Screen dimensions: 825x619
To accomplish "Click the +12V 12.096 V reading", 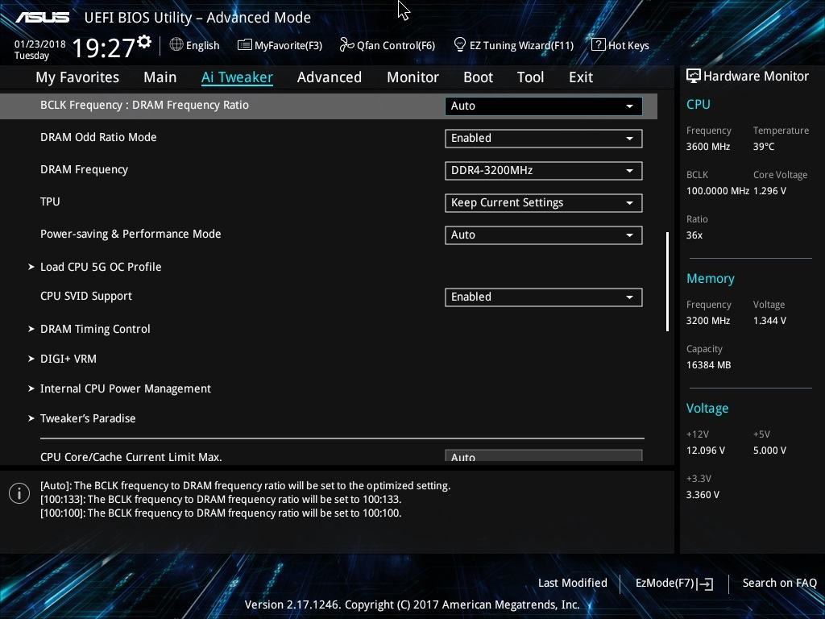I will pos(706,451).
